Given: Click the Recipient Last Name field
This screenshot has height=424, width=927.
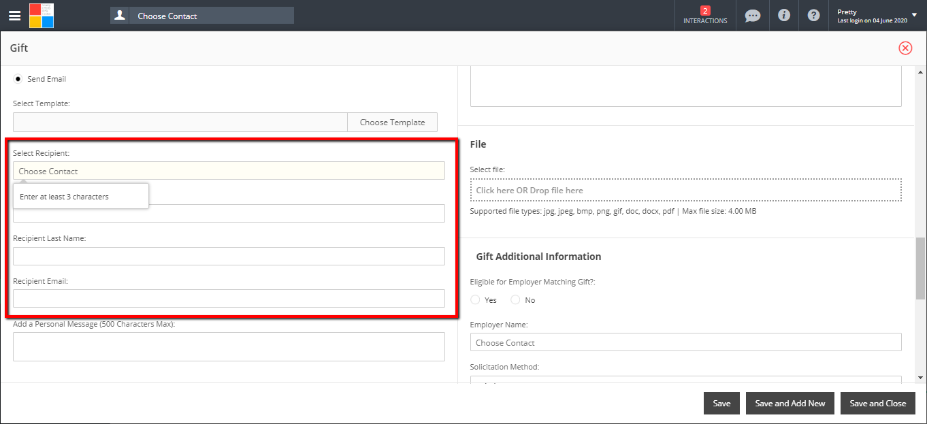Looking at the screenshot, I should (x=229, y=256).
